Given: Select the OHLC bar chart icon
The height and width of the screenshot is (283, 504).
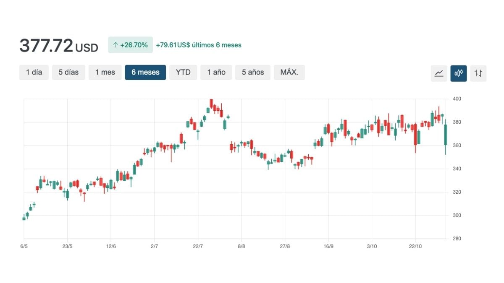Looking at the screenshot, I should [478, 73].
